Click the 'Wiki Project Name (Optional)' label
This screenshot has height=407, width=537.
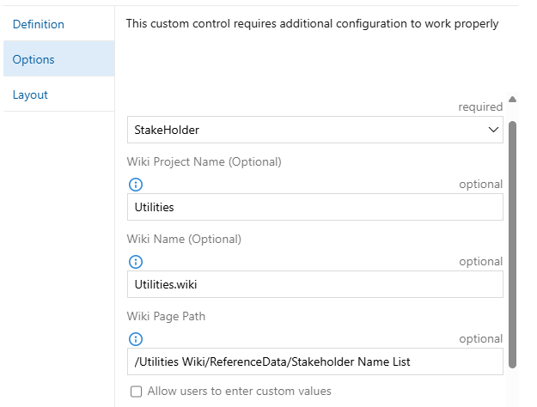click(204, 161)
